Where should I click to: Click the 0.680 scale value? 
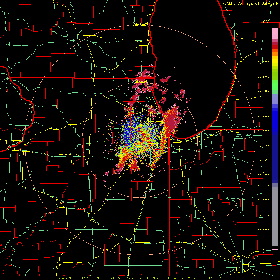[x=264, y=118]
